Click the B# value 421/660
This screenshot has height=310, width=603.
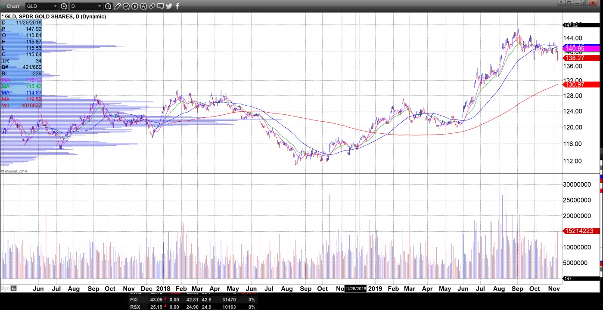click(x=32, y=68)
